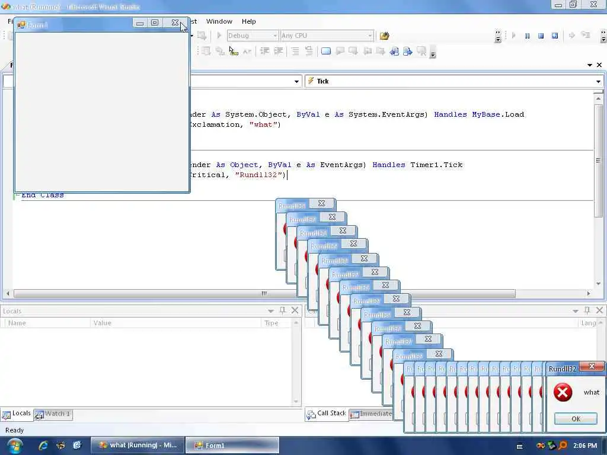Click the Previous bookmark in document icon
Screen dimensions: 607x455
pyautogui.click(x=394, y=52)
